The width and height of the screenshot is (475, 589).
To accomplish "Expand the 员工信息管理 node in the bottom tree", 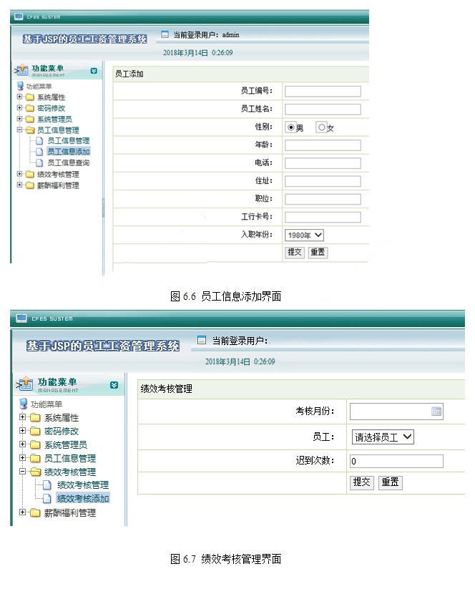I will pyautogui.click(x=22, y=457).
